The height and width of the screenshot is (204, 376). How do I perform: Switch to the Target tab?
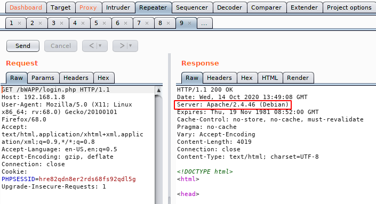[x=61, y=7]
